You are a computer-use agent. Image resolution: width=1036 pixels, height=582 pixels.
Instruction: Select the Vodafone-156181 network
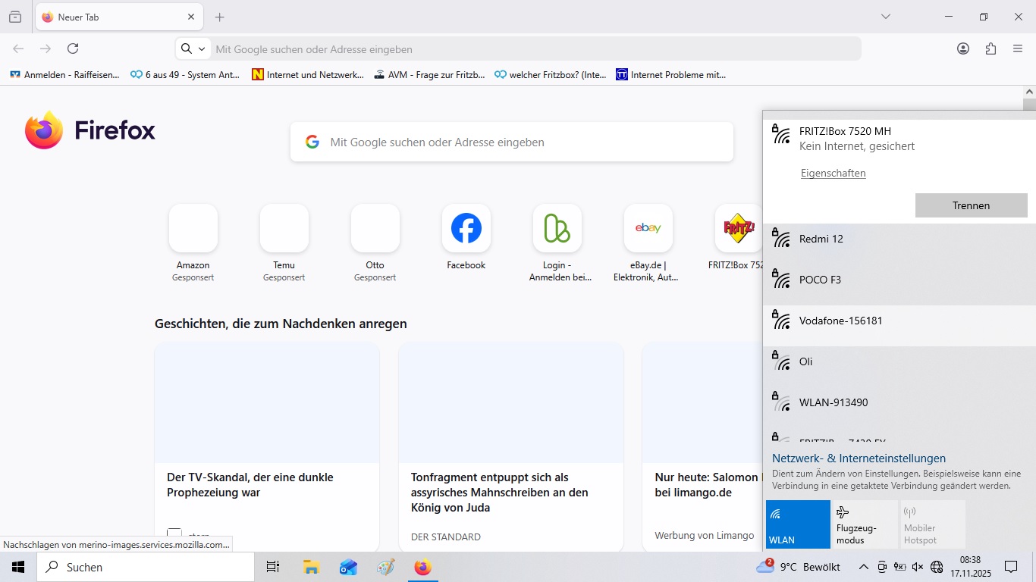899,326
